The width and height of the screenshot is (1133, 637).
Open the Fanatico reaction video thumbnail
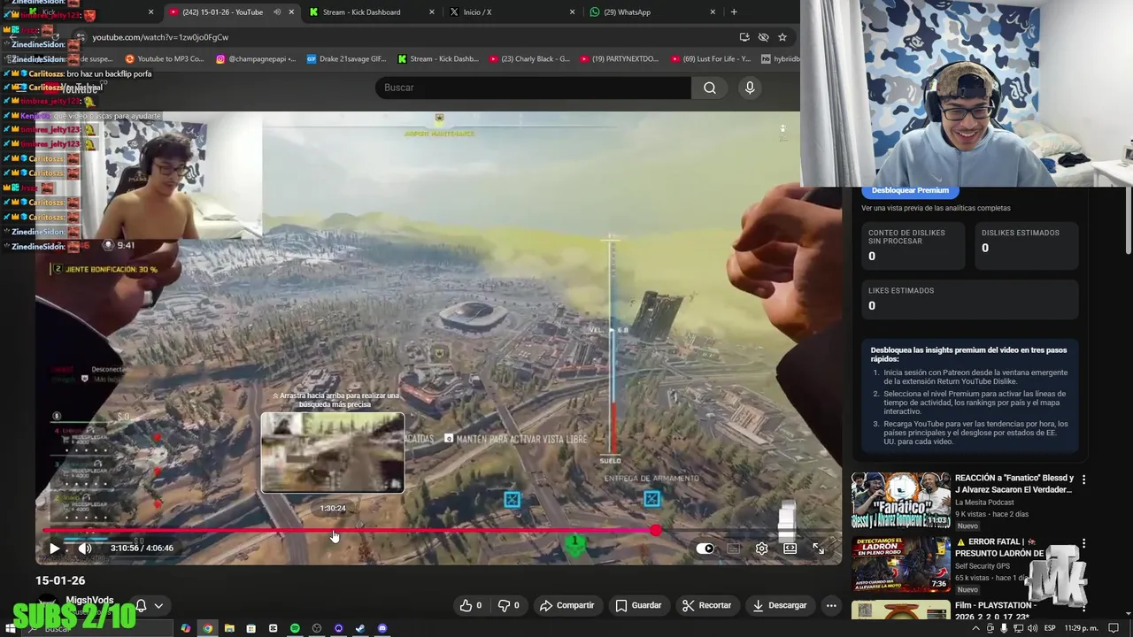(x=900, y=500)
